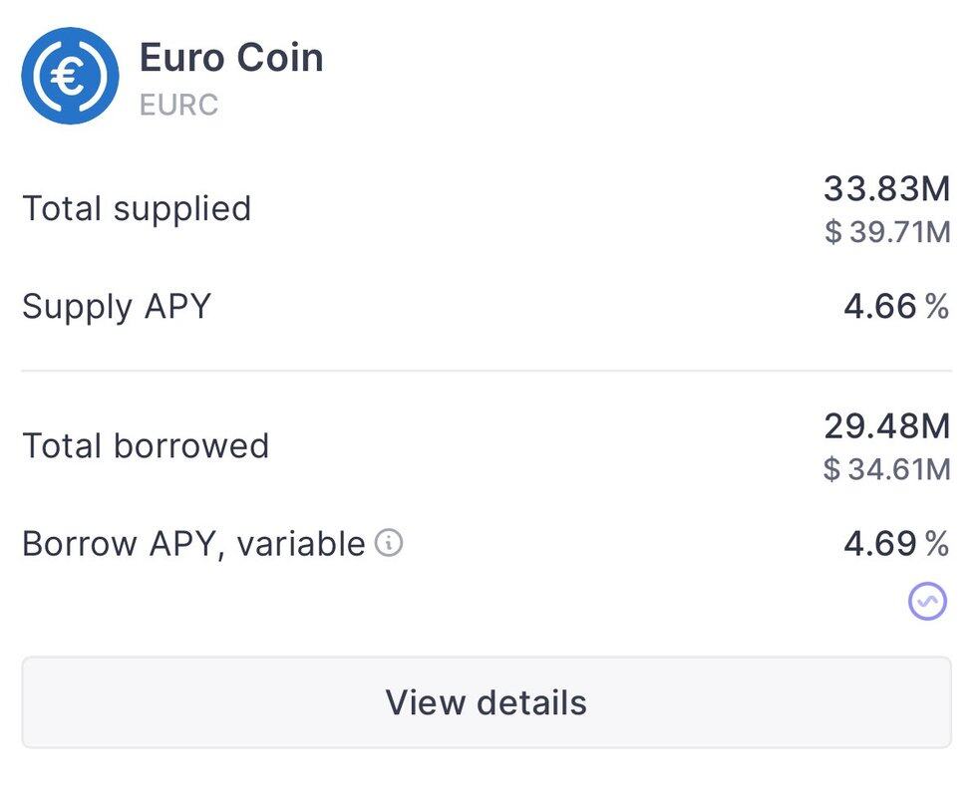
Task: Click the Euro Coin logo icon
Action: (70, 77)
